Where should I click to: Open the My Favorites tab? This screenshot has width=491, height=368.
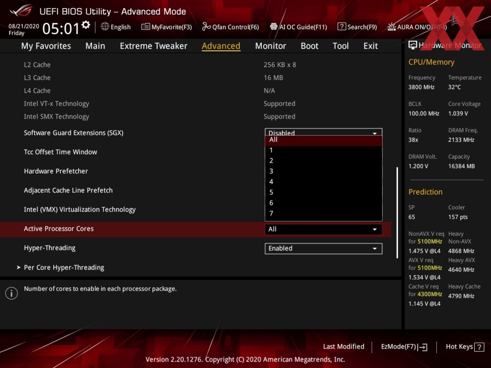[46, 46]
